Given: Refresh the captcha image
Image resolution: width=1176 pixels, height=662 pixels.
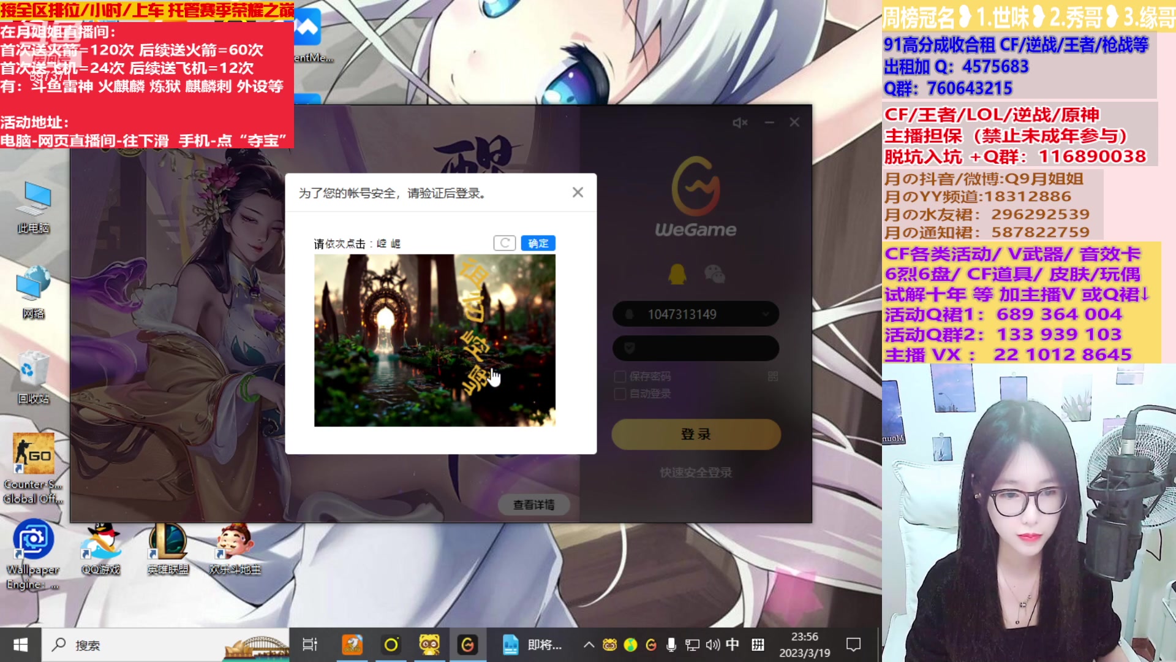Looking at the screenshot, I should point(505,243).
